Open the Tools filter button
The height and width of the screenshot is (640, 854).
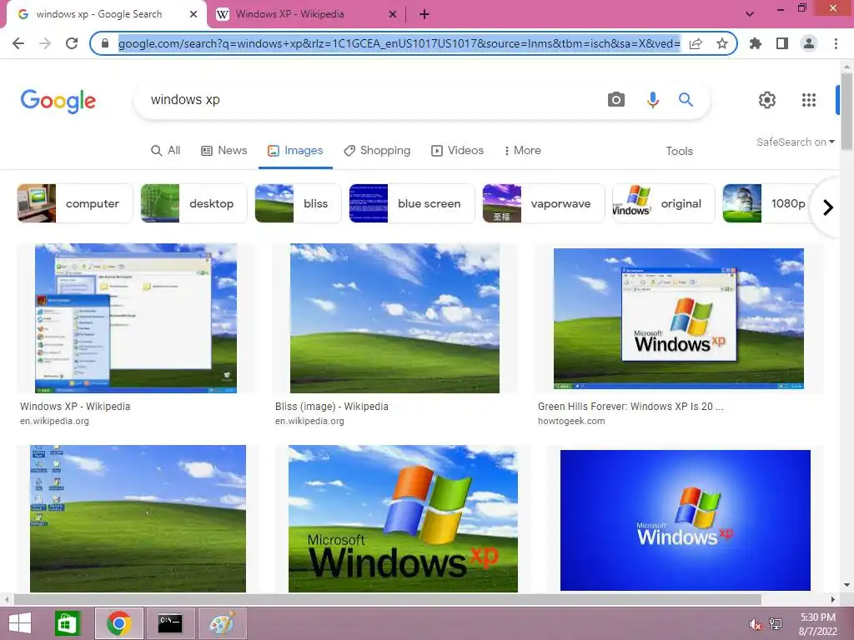click(679, 151)
